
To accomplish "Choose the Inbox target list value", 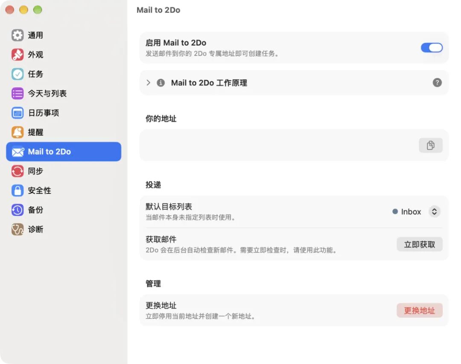I will click(411, 212).
